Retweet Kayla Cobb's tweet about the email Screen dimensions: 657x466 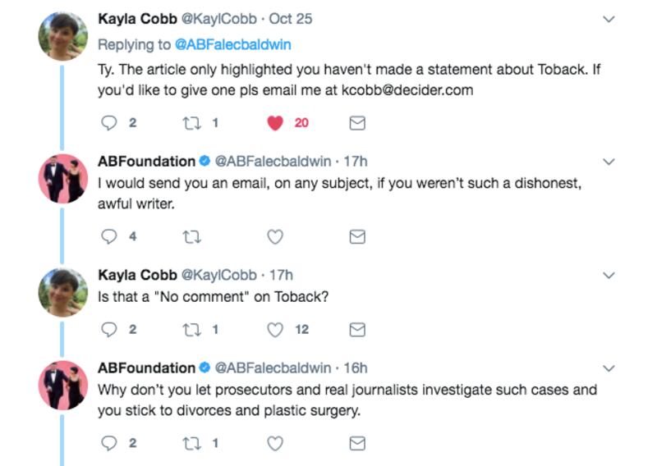click(191, 123)
